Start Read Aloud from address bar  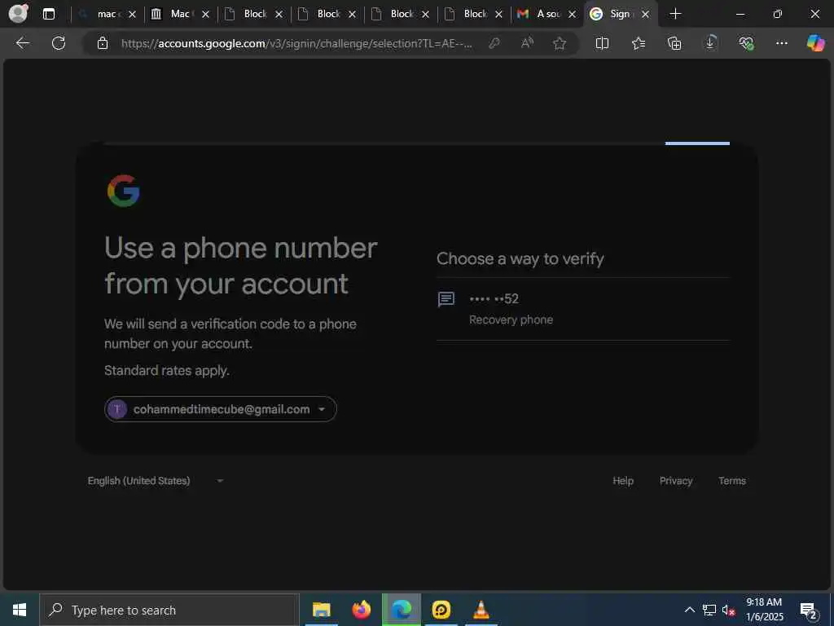(527, 43)
